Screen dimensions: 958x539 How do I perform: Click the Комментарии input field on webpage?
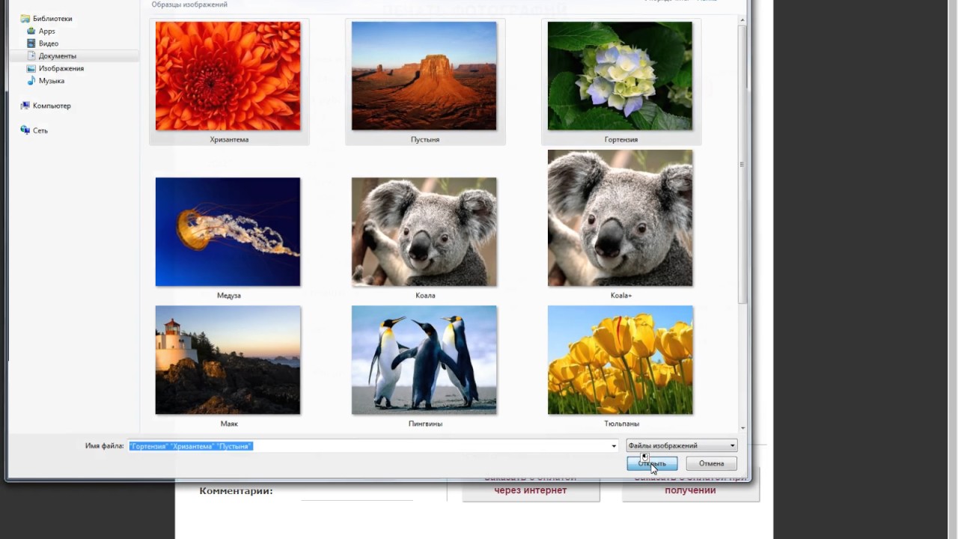click(x=357, y=492)
